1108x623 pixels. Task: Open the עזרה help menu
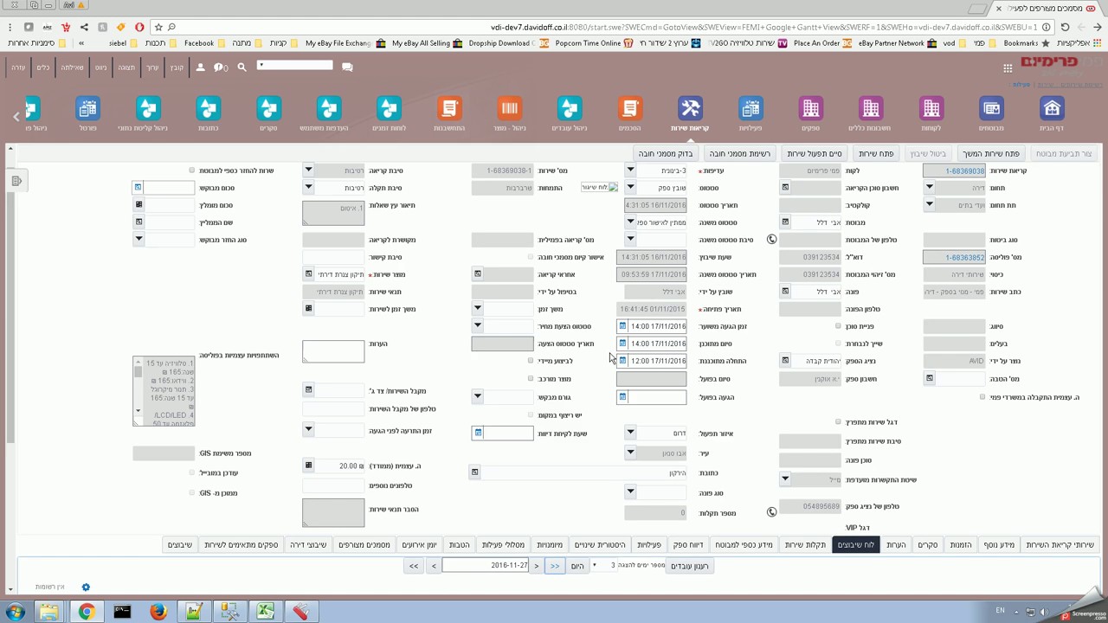(18, 67)
